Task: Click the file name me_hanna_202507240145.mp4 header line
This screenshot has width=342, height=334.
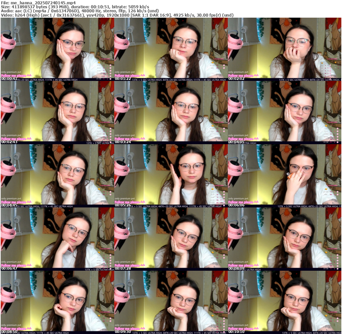Action: [38, 3]
